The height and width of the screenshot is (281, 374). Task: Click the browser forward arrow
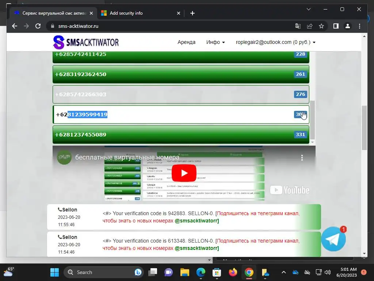click(x=26, y=26)
